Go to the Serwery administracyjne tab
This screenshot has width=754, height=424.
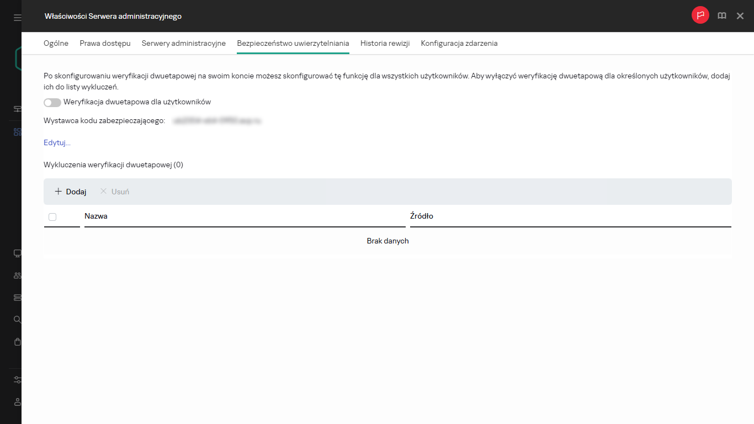(x=183, y=44)
